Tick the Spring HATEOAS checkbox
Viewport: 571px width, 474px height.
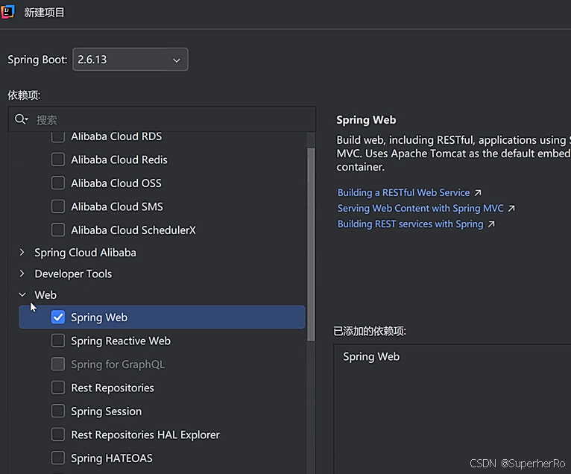[58, 458]
